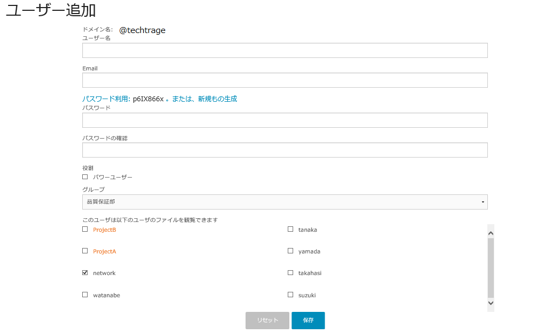
Task: Check the yamada checkbox
Action: [290, 251]
